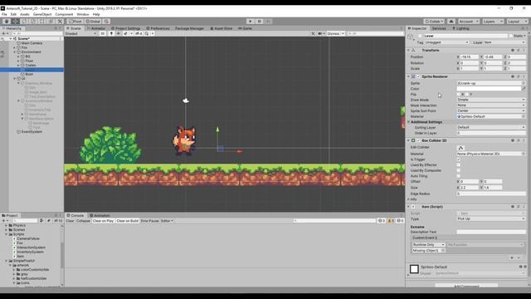The image size is (531, 299).
Task: Open the cloud services icon
Action: click(x=451, y=21)
